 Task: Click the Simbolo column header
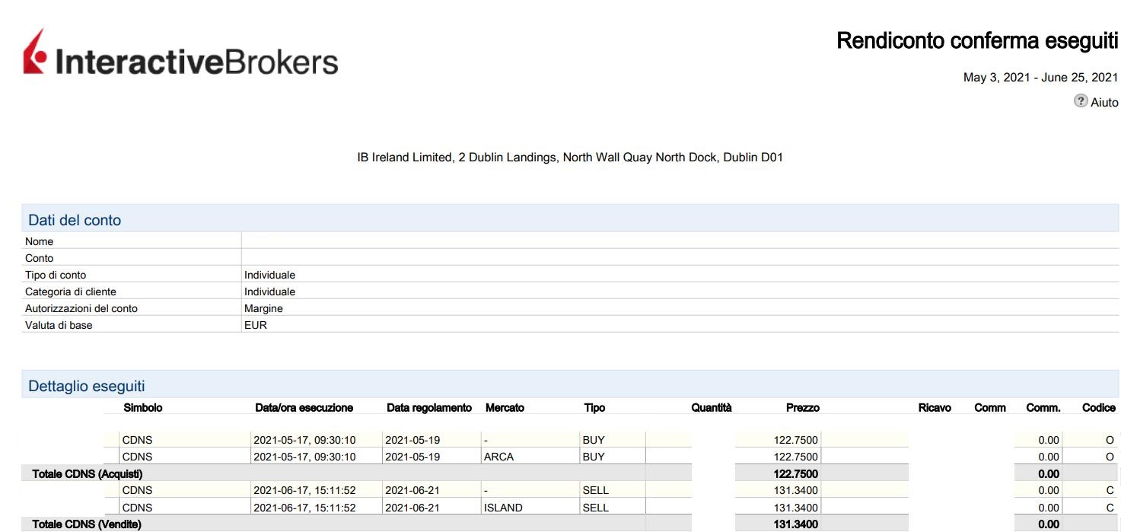pos(143,408)
